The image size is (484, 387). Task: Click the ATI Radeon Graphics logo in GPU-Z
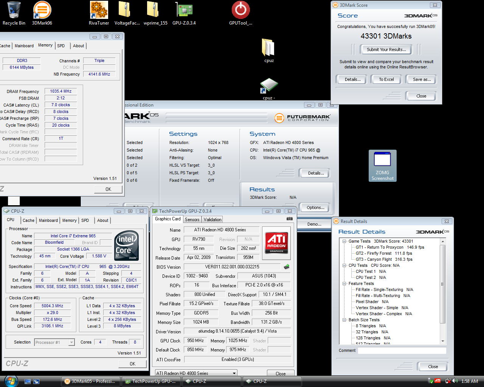(276, 243)
